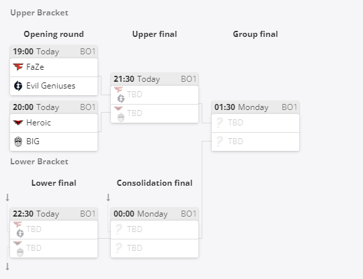Click the Heroic team logo icon
The width and height of the screenshot is (363, 279).
coord(18,123)
